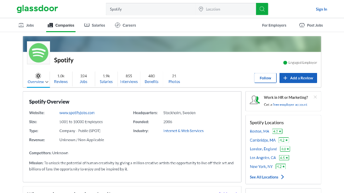Click the Spotify Overview heading
This screenshot has height=193, width=344.
pyautogui.click(x=49, y=102)
